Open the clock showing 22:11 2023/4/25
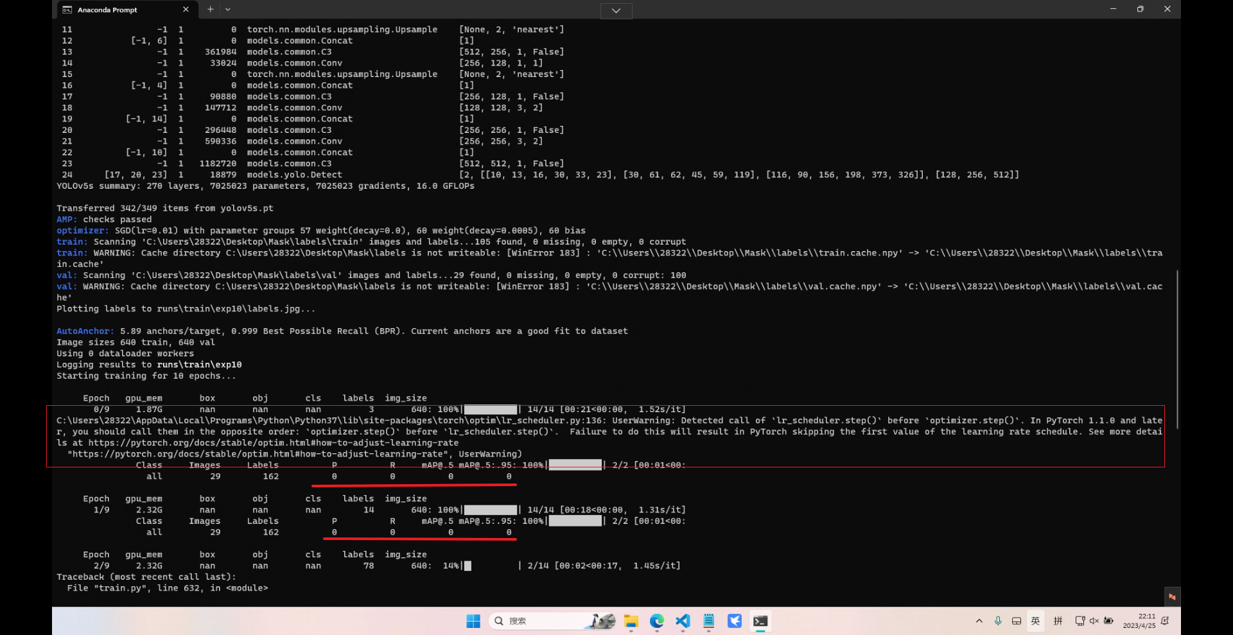This screenshot has width=1233, height=635. coord(1139,621)
